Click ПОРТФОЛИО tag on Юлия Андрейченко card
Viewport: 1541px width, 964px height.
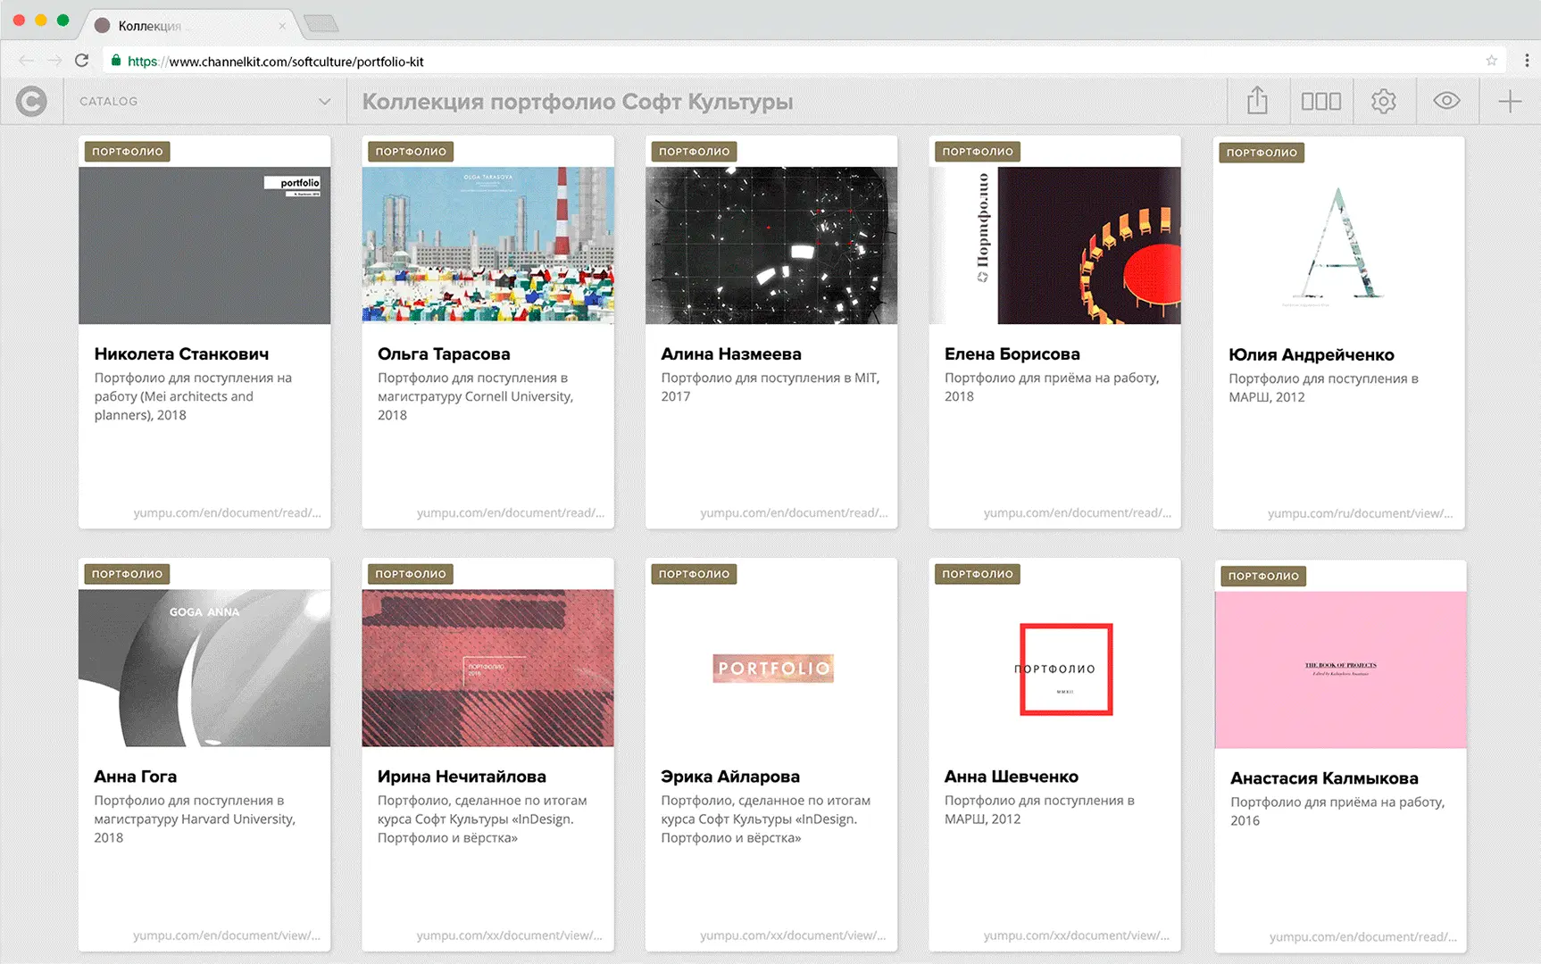[1262, 153]
